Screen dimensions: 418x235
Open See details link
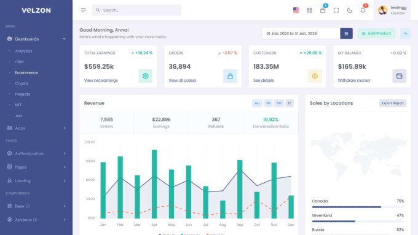[263, 80]
